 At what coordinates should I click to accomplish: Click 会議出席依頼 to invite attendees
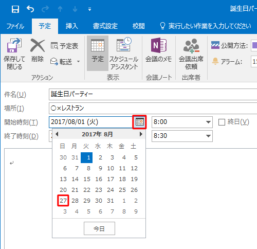[x=191, y=54]
